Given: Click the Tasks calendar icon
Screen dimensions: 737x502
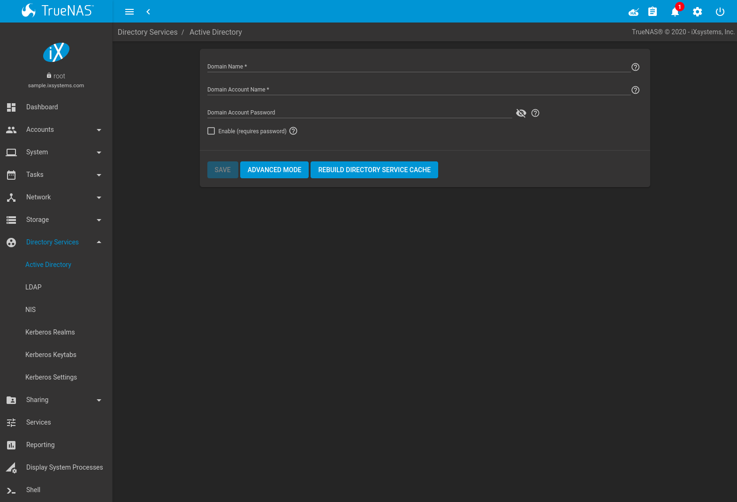Looking at the screenshot, I should click(x=11, y=175).
